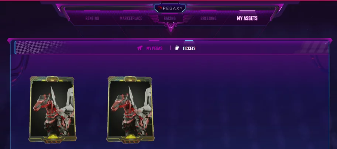337x149 pixels.
Task: Click the yellow badge at bottom of second ticket card
Action: click(130, 137)
